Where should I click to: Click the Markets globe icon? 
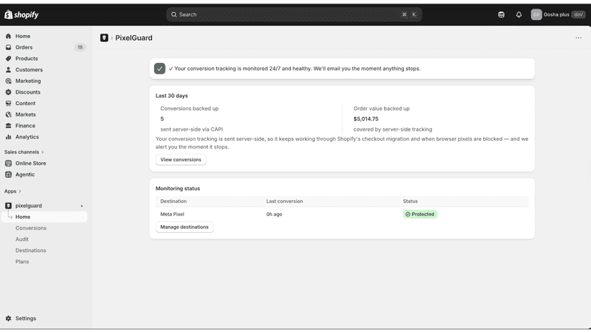point(9,114)
